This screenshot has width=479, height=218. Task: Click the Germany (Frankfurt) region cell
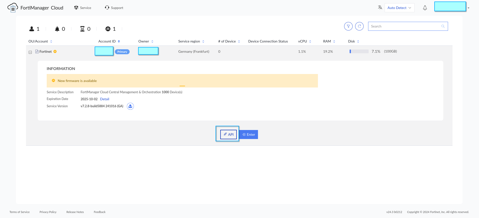[x=194, y=51]
